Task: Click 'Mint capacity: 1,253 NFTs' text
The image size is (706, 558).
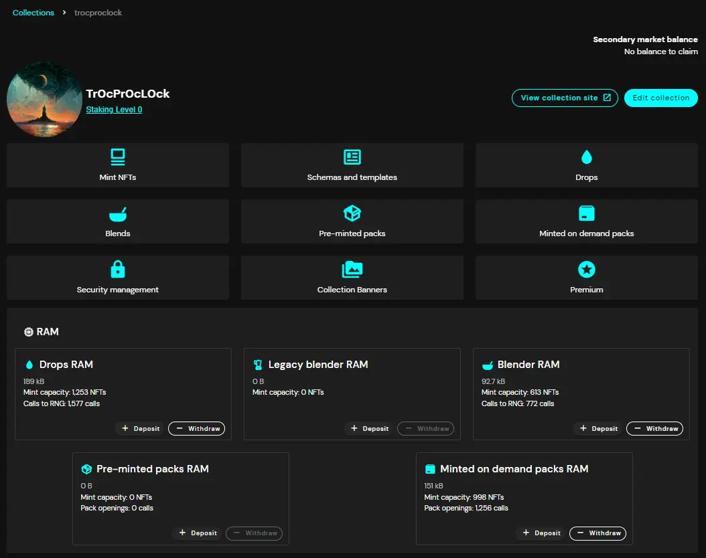Action: coord(65,392)
